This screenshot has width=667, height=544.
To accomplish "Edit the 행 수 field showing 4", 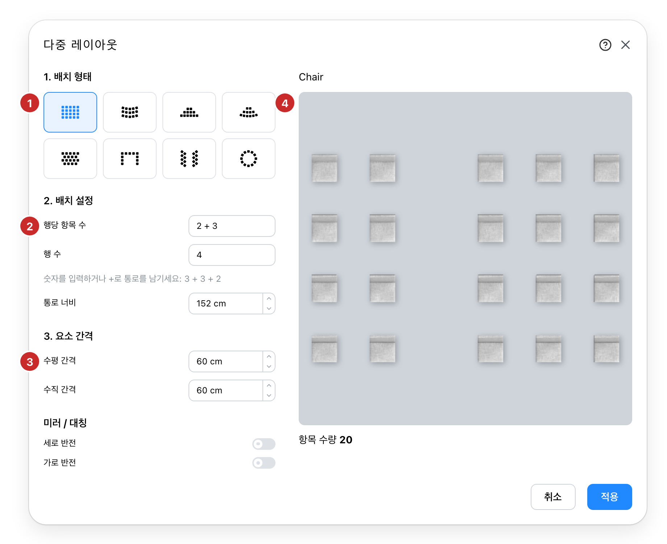I will click(232, 255).
